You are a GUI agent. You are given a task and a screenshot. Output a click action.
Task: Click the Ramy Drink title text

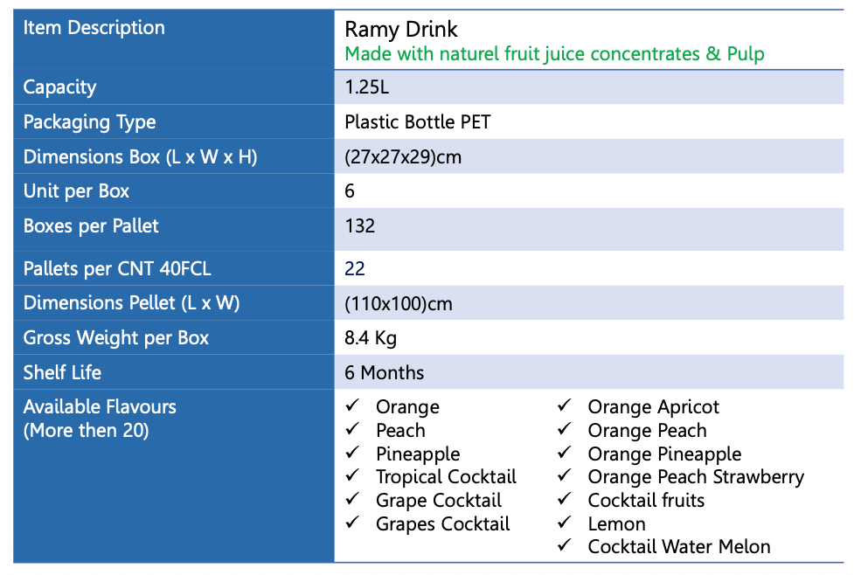[x=401, y=30]
